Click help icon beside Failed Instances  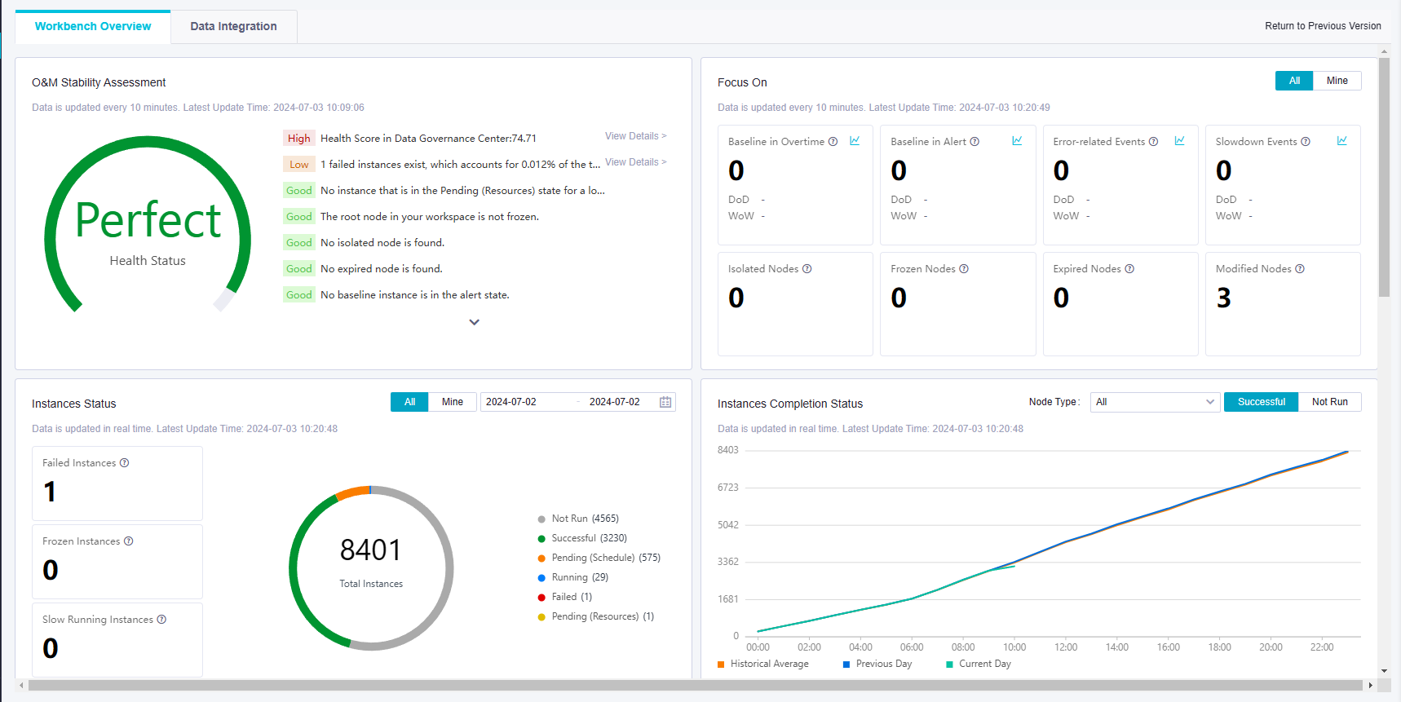[125, 463]
